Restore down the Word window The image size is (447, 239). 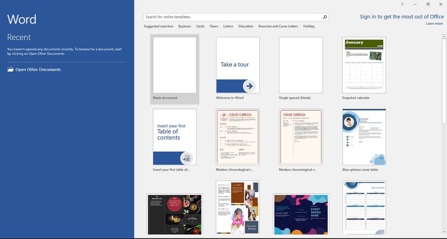click(x=428, y=4)
